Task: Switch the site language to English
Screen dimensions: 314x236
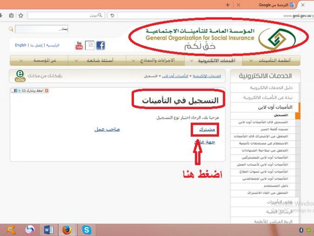Action: point(21,45)
